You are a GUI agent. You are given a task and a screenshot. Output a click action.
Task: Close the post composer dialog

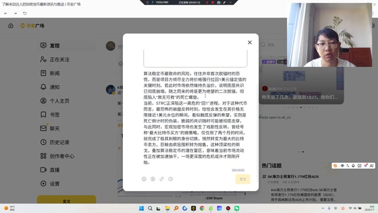[250, 43]
